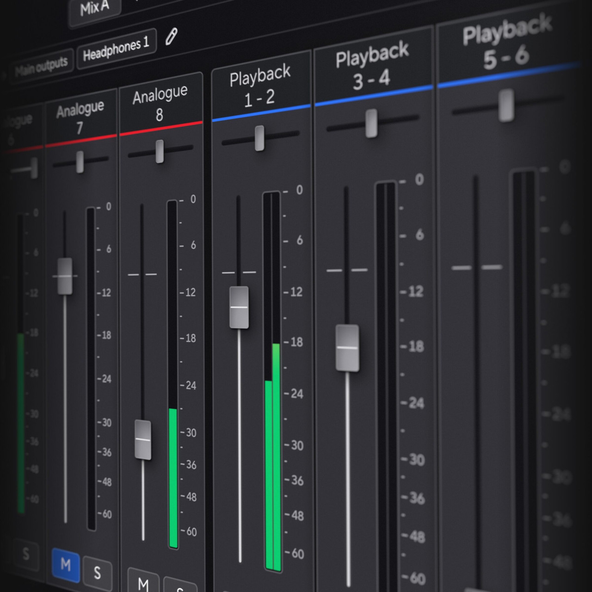Click the Playback 3 - 4 channel name label
Image resolution: width=592 pixels, height=592 pixels.
(373, 67)
